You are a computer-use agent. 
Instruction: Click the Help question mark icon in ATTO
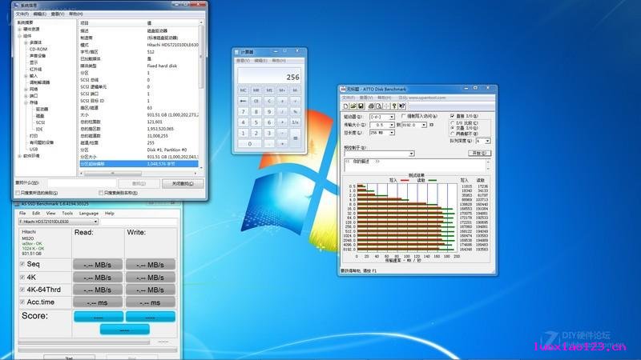pos(394,106)
